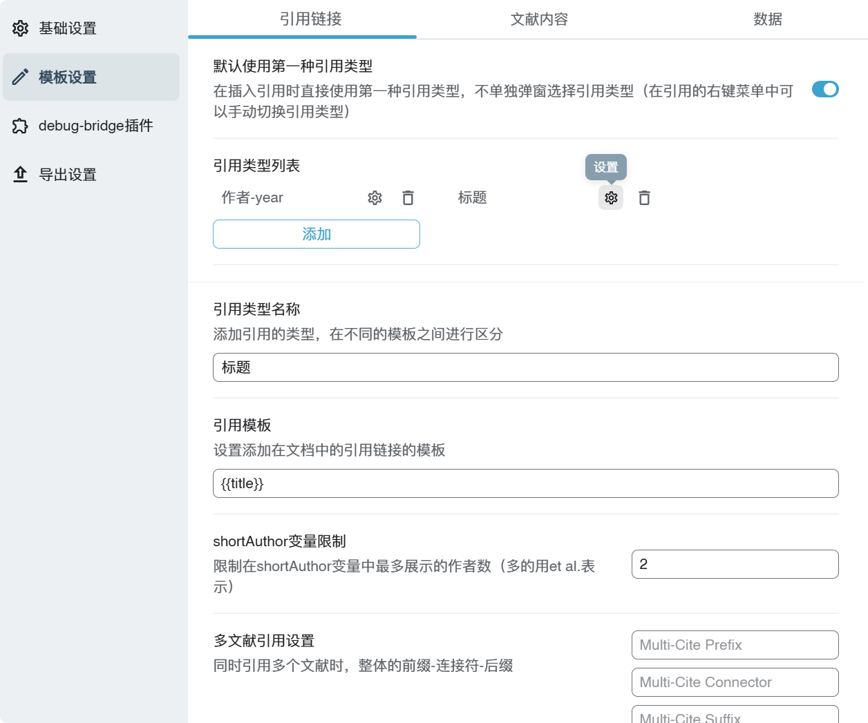868x723 pixels.
Task: Select the 作者-year citation type entry
Action: click(252, 198)
